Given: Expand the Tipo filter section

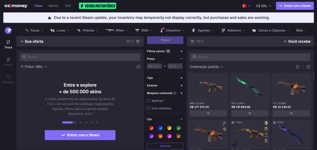Looking at the screenshot, I should pos(182,78).
